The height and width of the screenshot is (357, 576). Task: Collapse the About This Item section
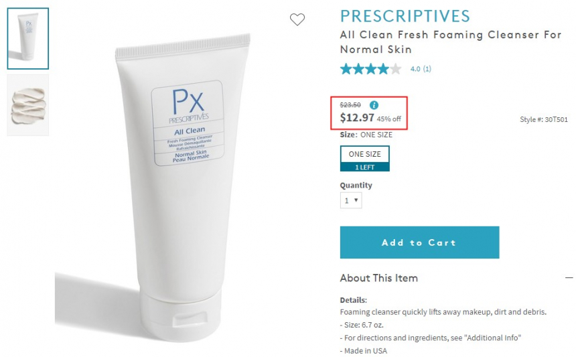point(569,278)
